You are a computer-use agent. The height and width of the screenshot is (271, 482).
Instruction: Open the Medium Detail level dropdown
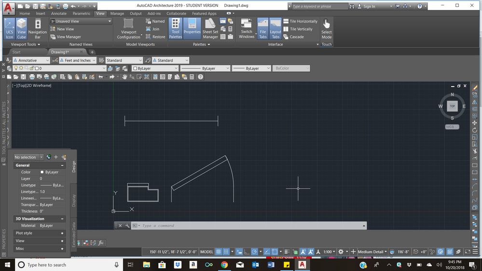(x=372, y=252)
